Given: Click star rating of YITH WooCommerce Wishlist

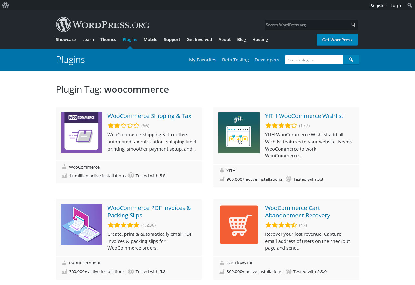Looking at the screenshot, I should [281, 126].
